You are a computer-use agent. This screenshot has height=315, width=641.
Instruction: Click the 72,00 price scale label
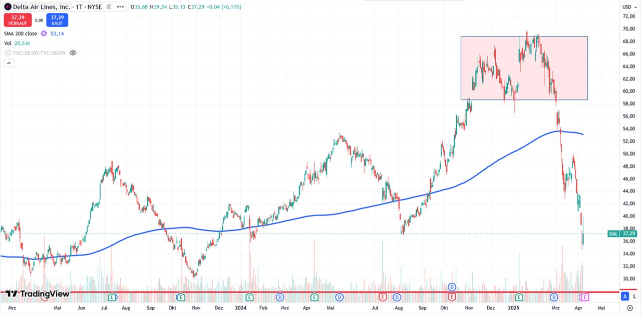coord(628,16)
